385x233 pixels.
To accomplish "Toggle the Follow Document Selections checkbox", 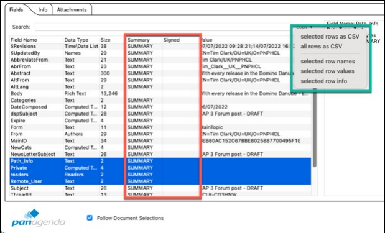I will [90, 218].
